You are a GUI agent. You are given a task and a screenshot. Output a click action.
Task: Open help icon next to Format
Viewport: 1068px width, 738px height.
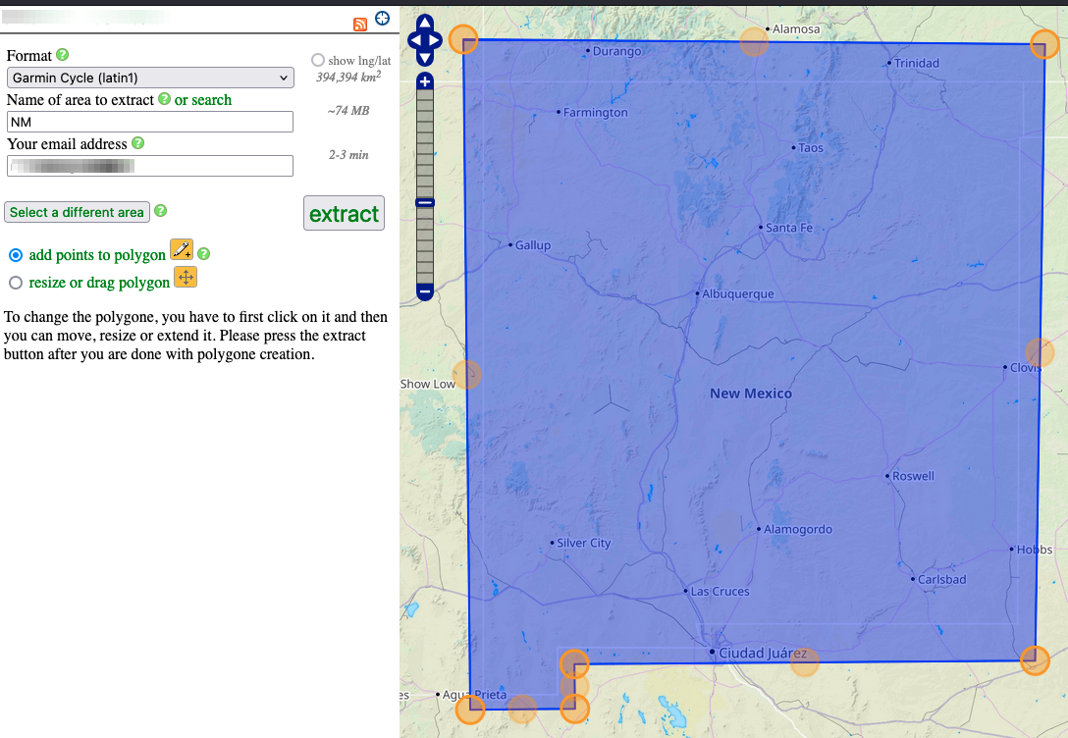[63, 55]
